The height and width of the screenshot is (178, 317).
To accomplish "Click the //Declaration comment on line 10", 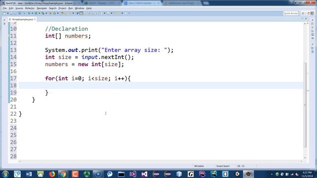I will click(66, 29).
